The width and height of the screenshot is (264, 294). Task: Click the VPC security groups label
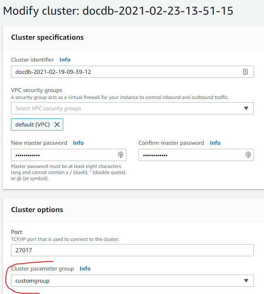[36, 90]
